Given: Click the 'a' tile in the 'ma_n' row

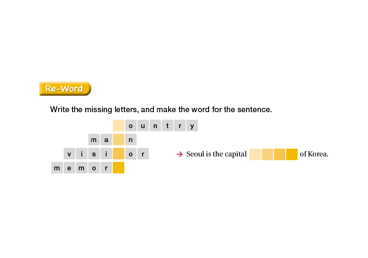Looking at the screenshot, I should click(x=106, y=140).
